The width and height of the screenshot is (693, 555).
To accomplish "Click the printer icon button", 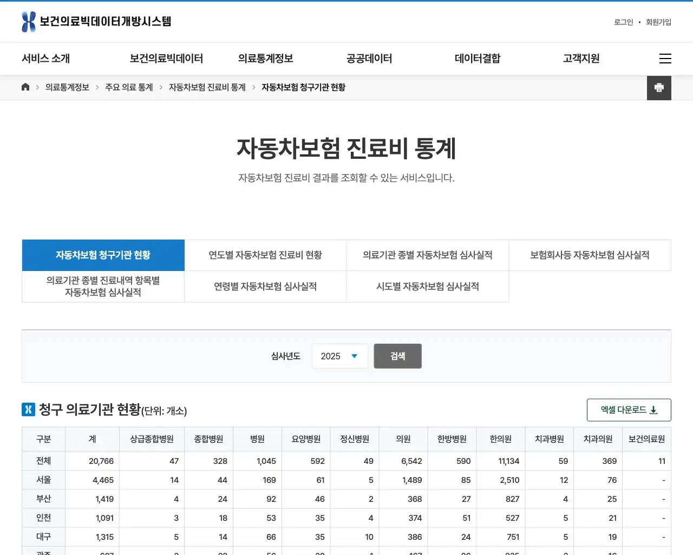I will (x=659, y=88).
